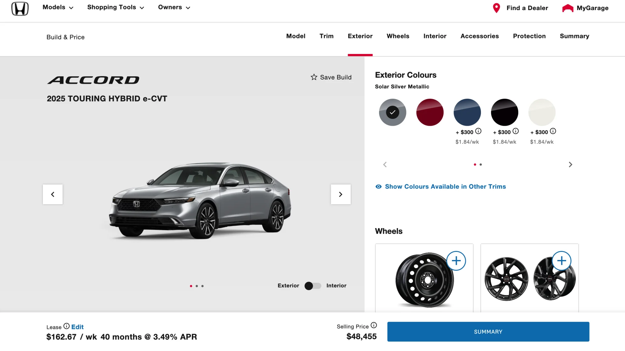Expand the Shopping Tools dropdown
The height and width of the screenshot is (351, 625).
pos(115,7)
